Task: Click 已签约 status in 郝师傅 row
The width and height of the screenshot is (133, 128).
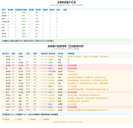Action: coord(51,59)
